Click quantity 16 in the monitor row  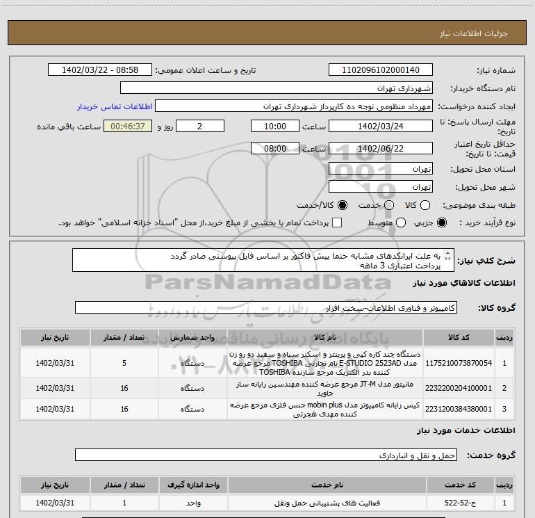124,388
